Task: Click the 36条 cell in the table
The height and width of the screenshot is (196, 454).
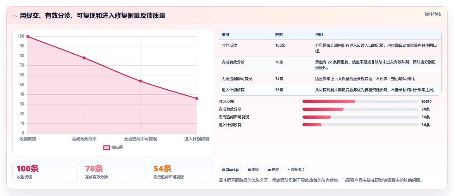Action: 279,90
